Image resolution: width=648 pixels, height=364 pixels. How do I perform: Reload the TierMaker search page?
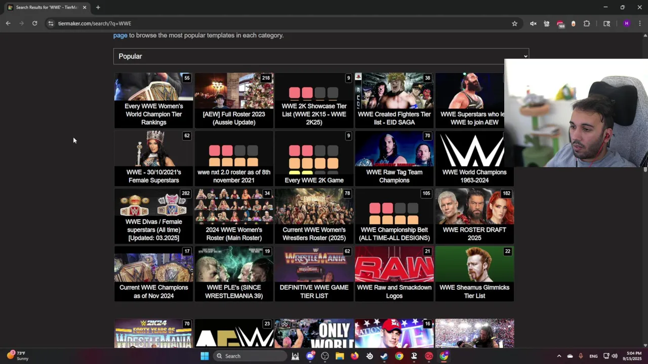[x=34, y=23]
